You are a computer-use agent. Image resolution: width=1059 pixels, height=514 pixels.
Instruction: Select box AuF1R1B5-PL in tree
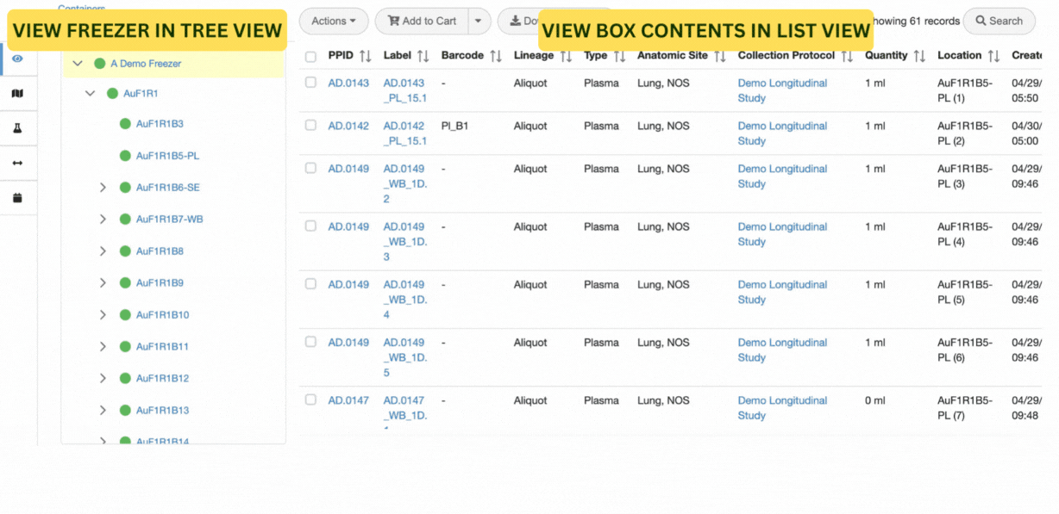[x=167, y=156]
